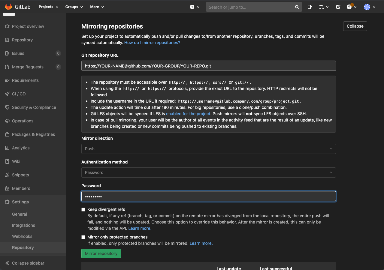
Task: Click the GitLab fox logo
Action: click(8, 7)
